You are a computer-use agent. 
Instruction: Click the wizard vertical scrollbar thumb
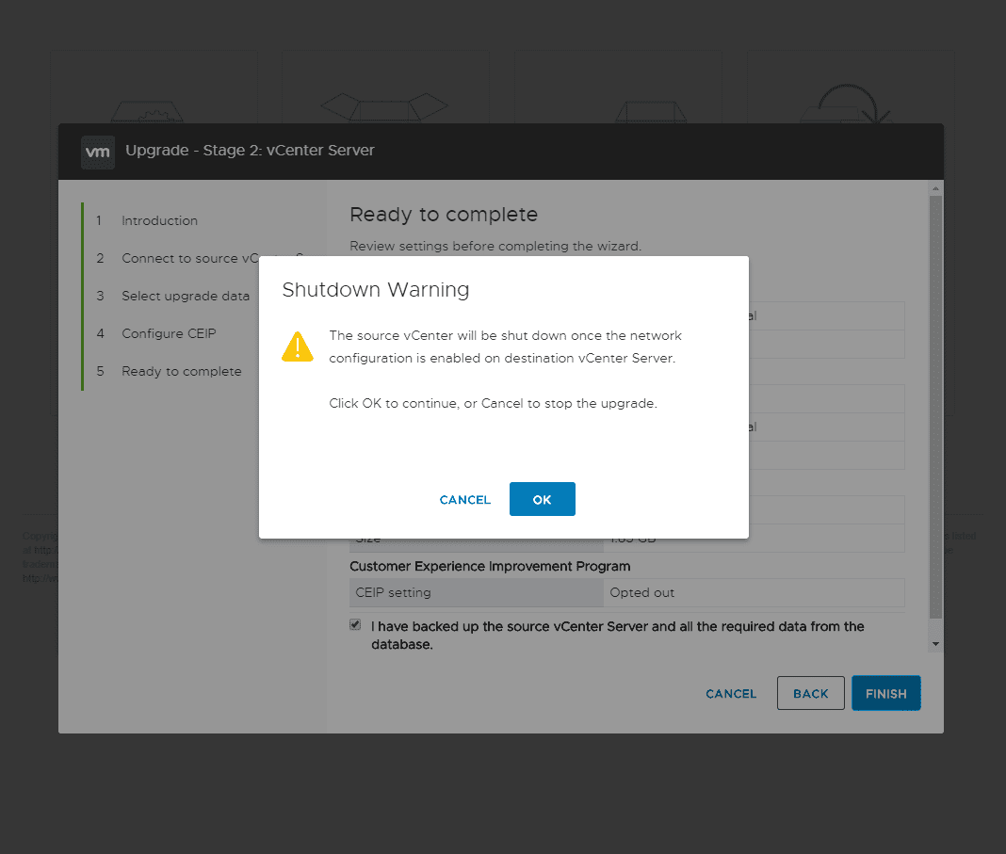935,407
